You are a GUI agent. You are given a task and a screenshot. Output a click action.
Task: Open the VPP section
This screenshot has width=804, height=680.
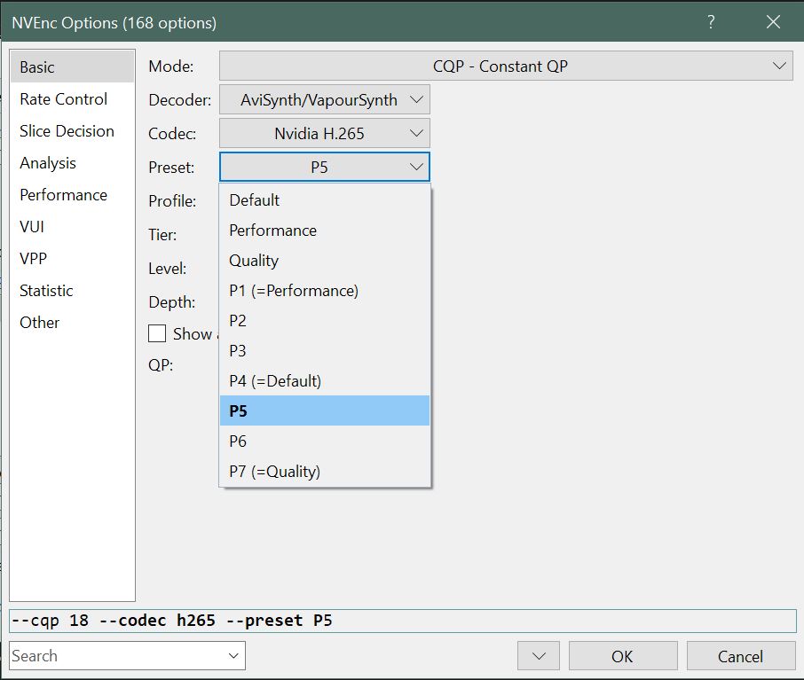click(x=72, y=258)
